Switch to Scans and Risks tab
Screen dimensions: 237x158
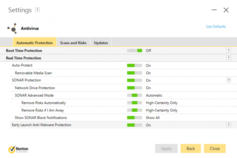73,43
